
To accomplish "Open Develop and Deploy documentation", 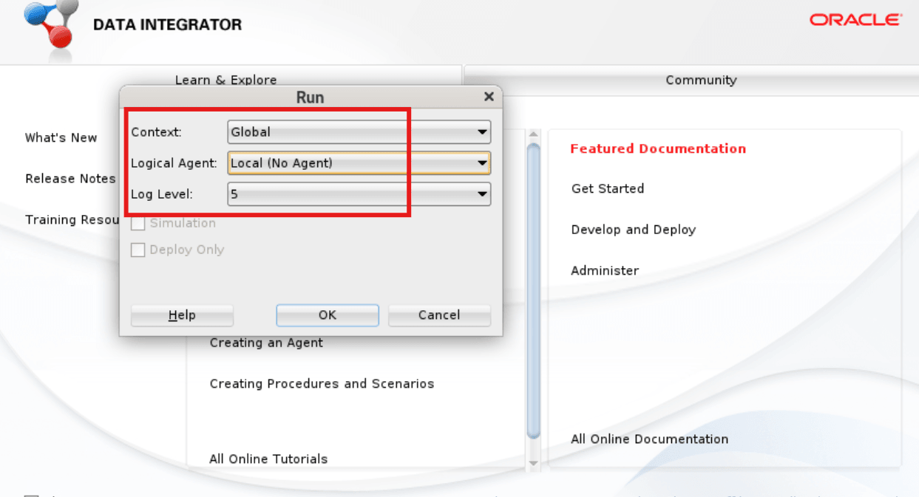I will [x=633, y=230].
